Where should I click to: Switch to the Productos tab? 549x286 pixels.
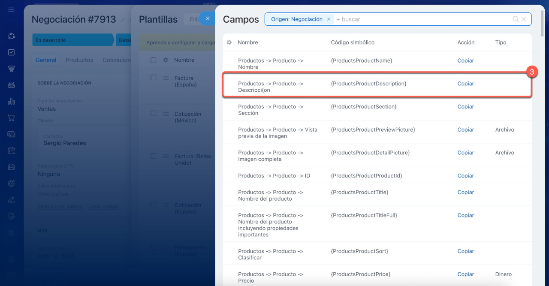79,60
